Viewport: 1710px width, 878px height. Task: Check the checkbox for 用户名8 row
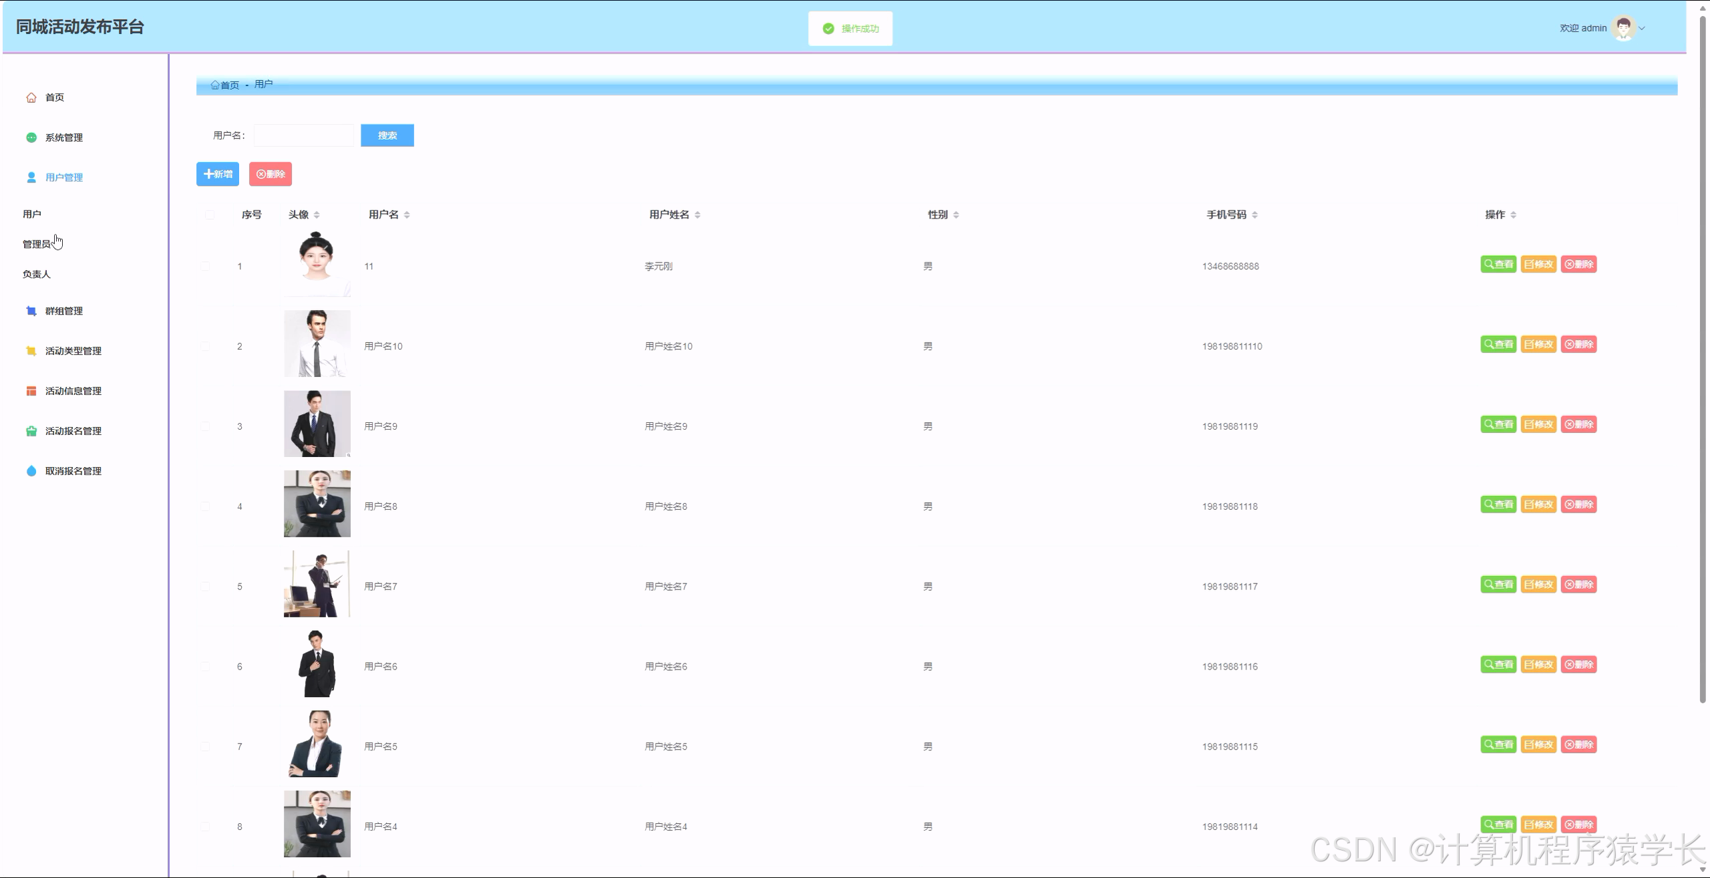(205, 507)
